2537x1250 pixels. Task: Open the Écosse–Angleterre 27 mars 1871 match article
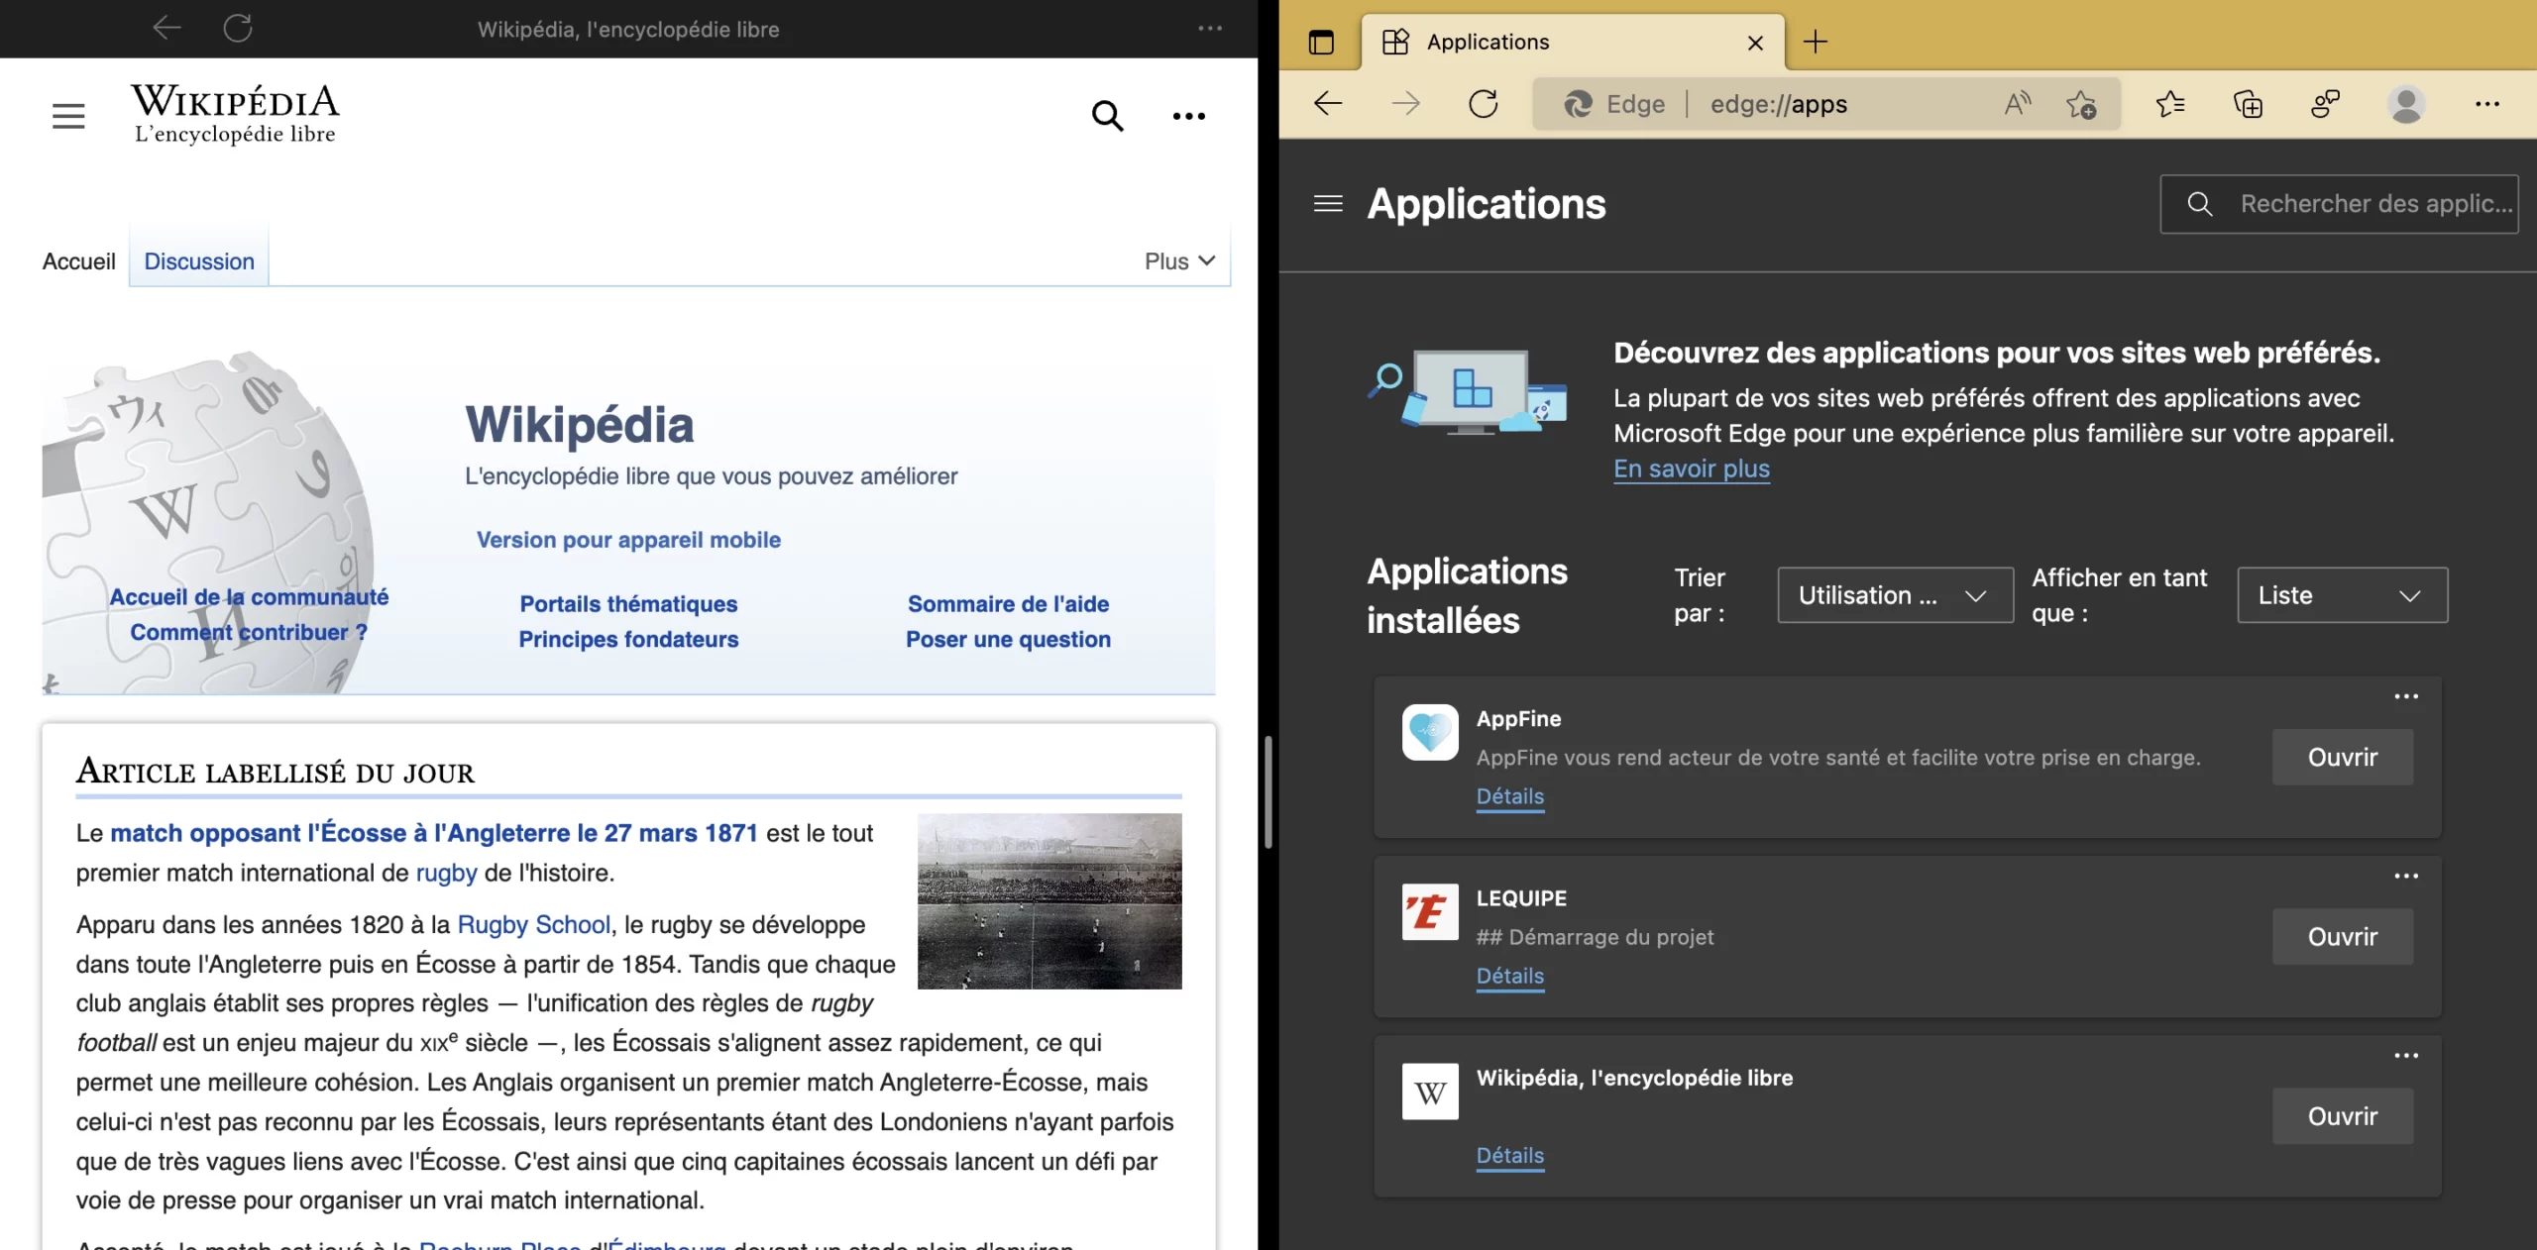pos(434,833)
